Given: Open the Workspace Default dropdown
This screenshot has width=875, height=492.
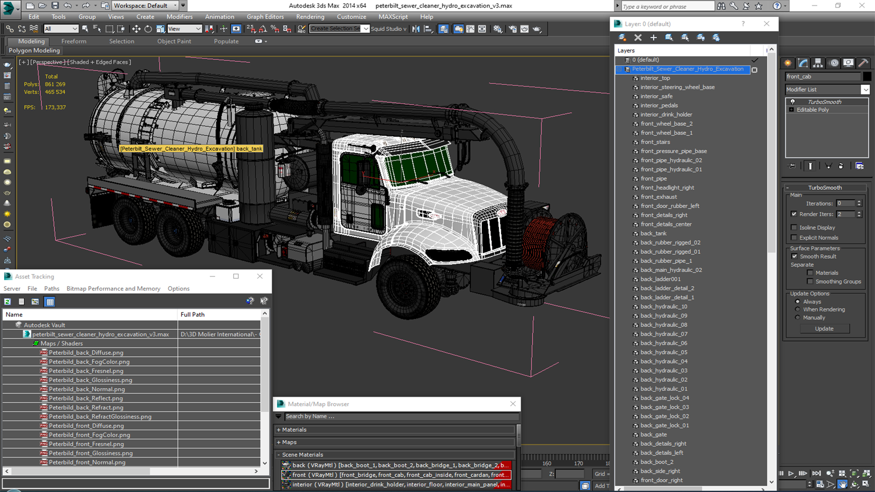Looking at the screenshot, I should point(145,5).
